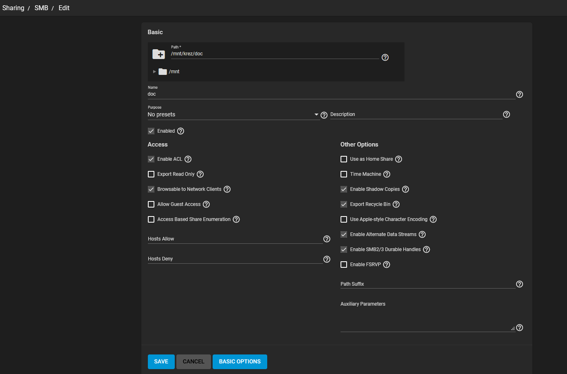Show help for the Purpose dropdown
567x374 pixels.
pos(324,115)
